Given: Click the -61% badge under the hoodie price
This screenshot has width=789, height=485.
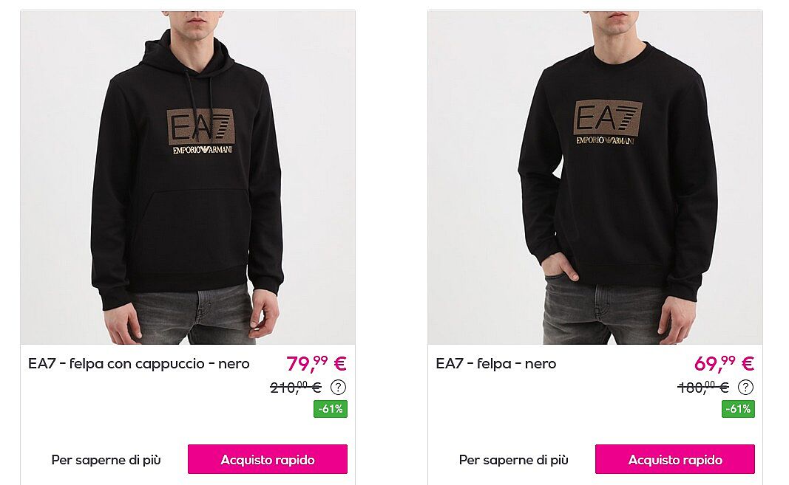Looking at the screenshot, I should (x=331, y=409).
